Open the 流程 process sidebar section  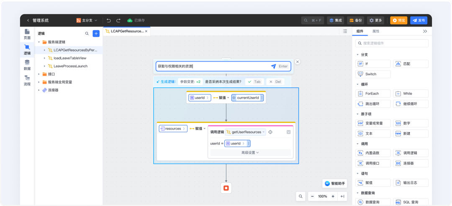tap(27, 81)
